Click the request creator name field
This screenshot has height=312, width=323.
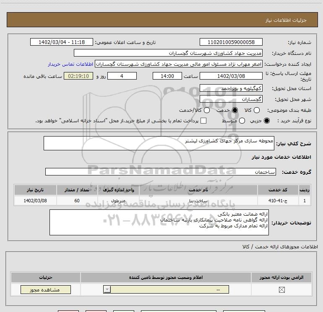(179, 64)
